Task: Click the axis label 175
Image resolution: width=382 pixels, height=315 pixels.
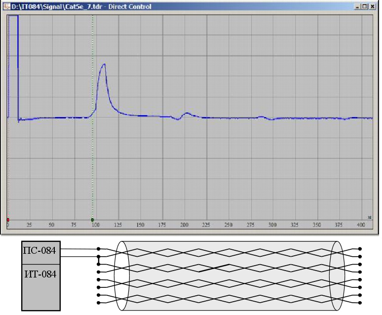Action: point(162,225)
